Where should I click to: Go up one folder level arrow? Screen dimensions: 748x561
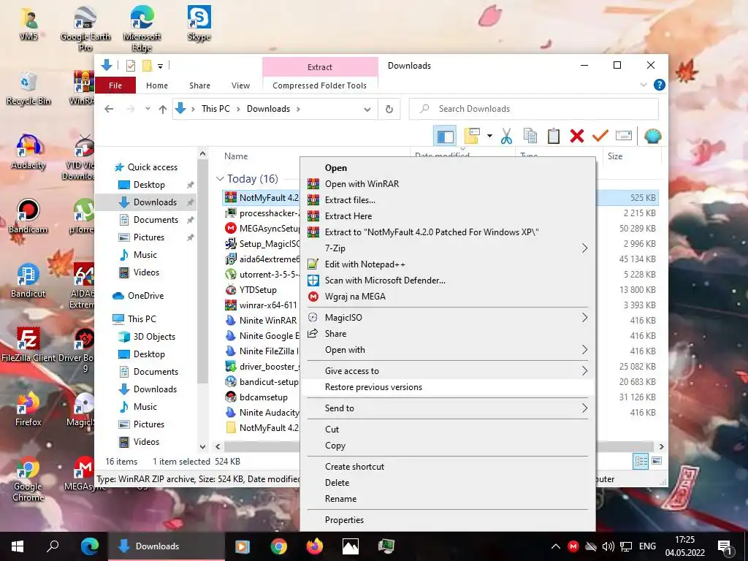point(163,110)
